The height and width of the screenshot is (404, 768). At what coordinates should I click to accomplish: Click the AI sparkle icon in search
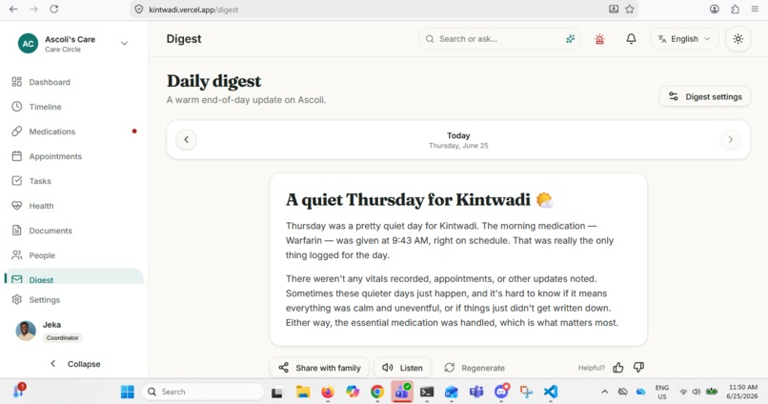(x=570, y=39)
